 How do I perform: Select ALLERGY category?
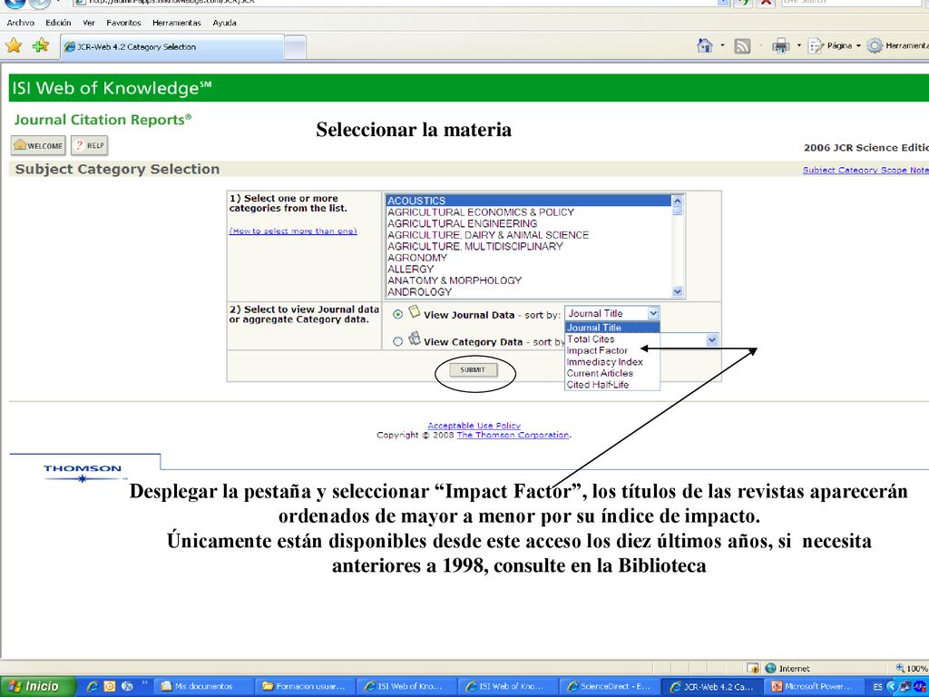(x=529, y=269)
